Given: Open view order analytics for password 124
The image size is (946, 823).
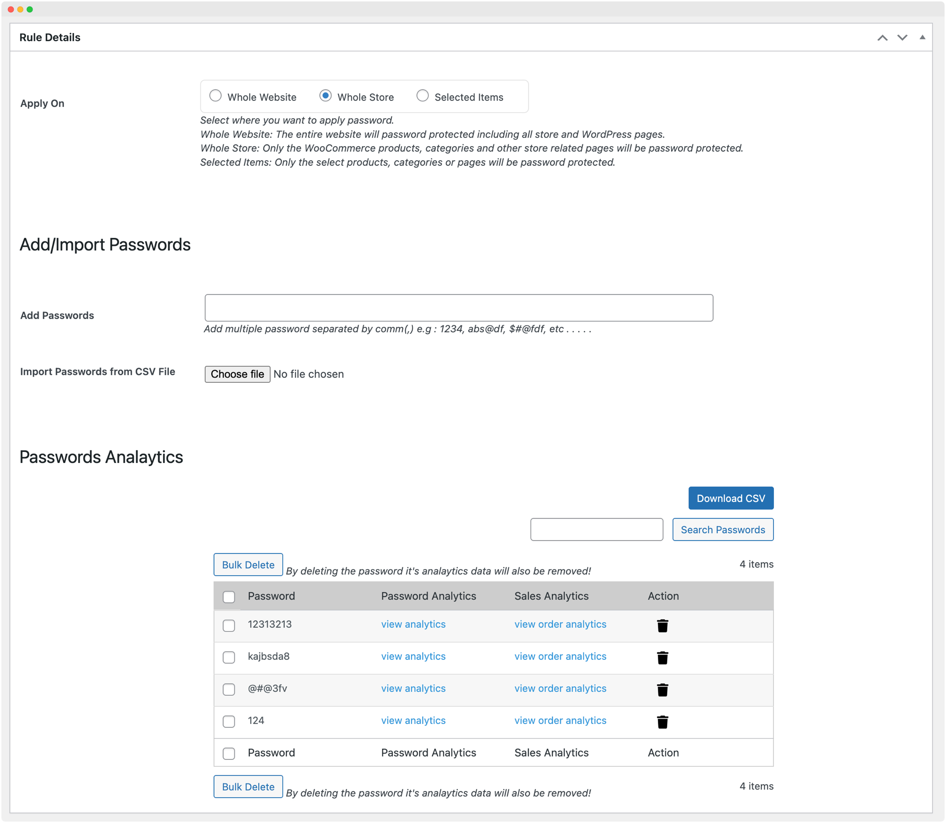Looking at the screenshot, I should click(560, 720).
